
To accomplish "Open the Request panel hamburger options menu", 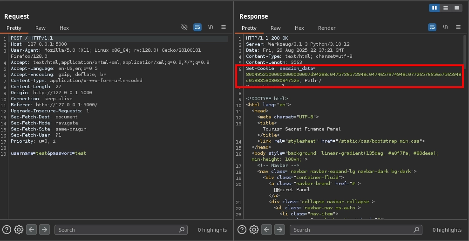I will 224,28.
